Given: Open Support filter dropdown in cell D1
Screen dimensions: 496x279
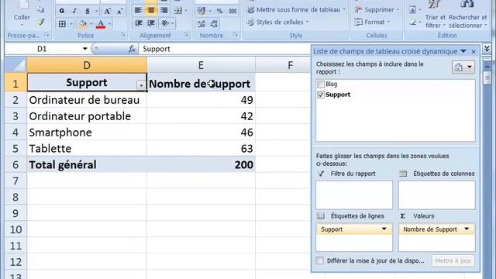Looking at the screenshot, I should [x=141, y=84].
